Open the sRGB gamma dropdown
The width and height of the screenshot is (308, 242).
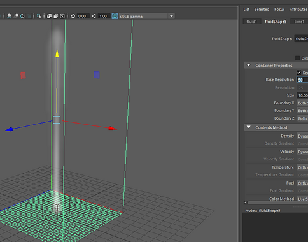[x=146, y=16]
